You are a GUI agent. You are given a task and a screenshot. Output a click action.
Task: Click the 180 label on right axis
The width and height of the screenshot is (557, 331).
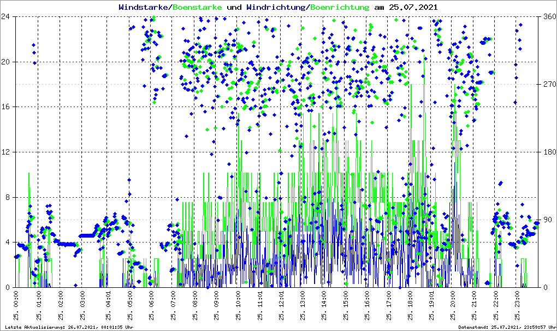(x=548, y=152)
